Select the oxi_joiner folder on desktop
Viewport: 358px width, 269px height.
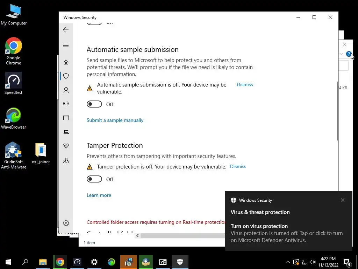[41, 153]
